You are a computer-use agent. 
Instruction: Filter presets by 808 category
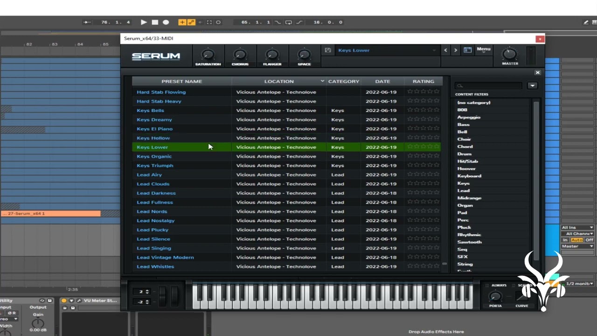462,110
